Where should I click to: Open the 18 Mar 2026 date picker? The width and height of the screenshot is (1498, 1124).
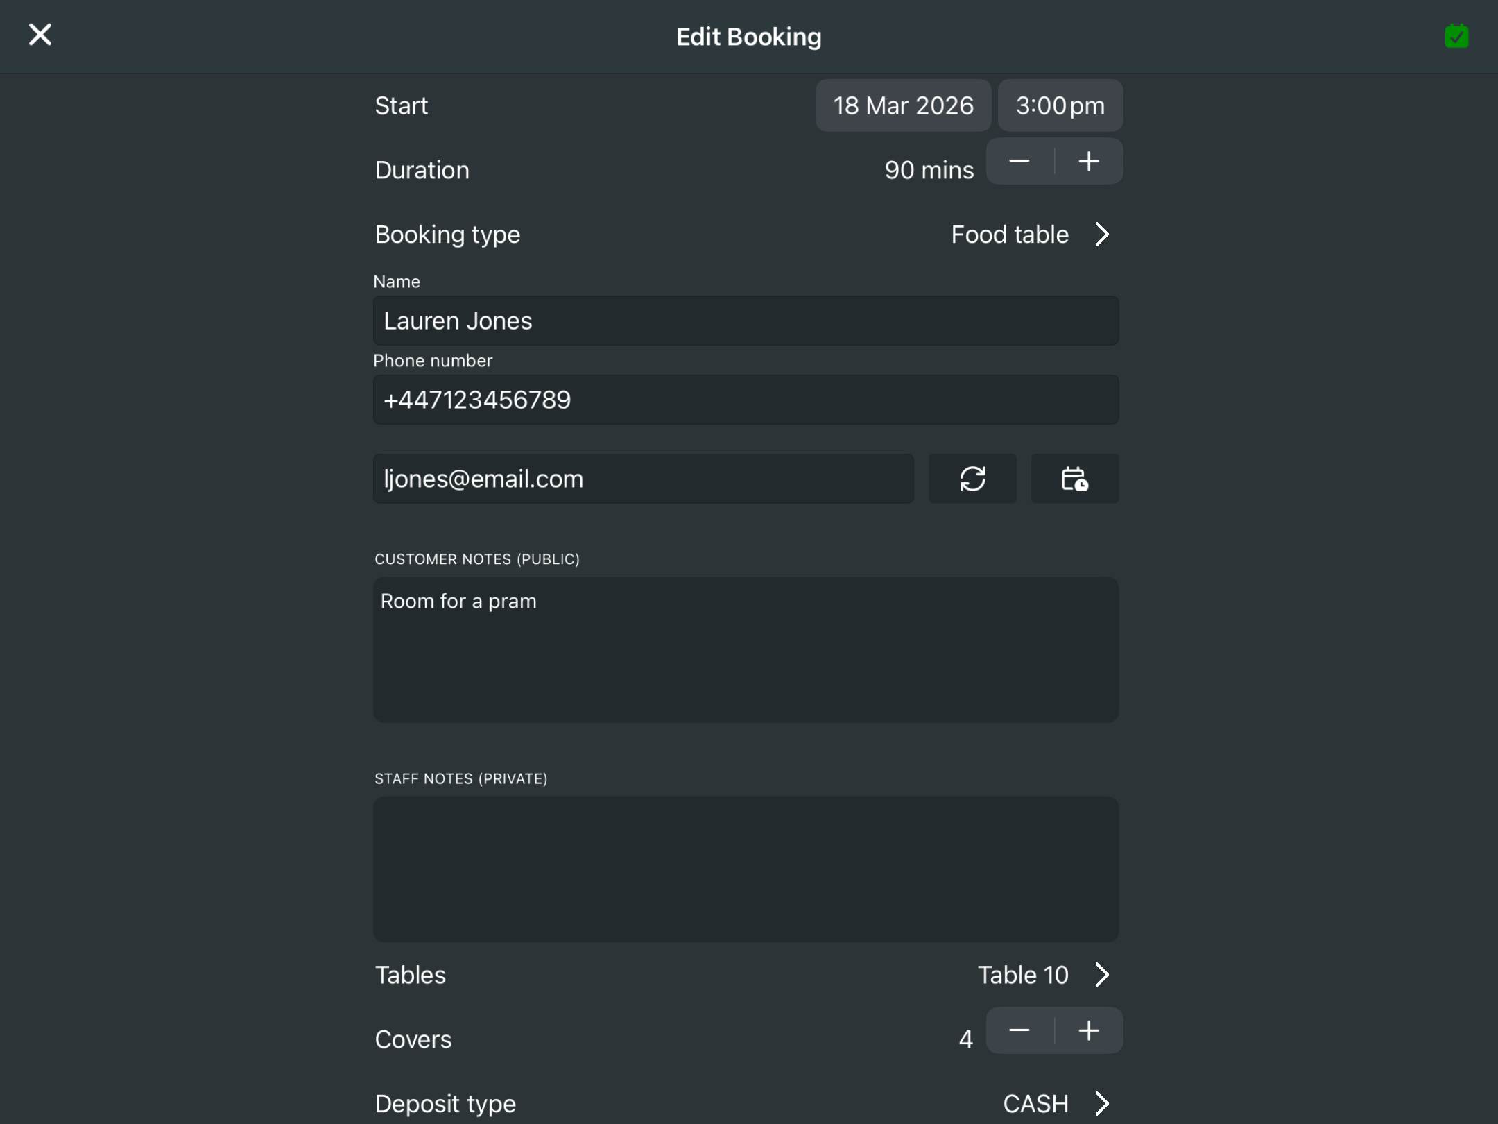click(903, 105)
